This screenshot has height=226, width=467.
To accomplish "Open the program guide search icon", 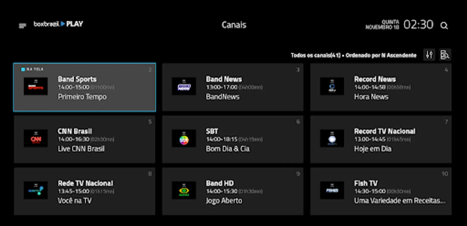I will click(x=445, y=55).
